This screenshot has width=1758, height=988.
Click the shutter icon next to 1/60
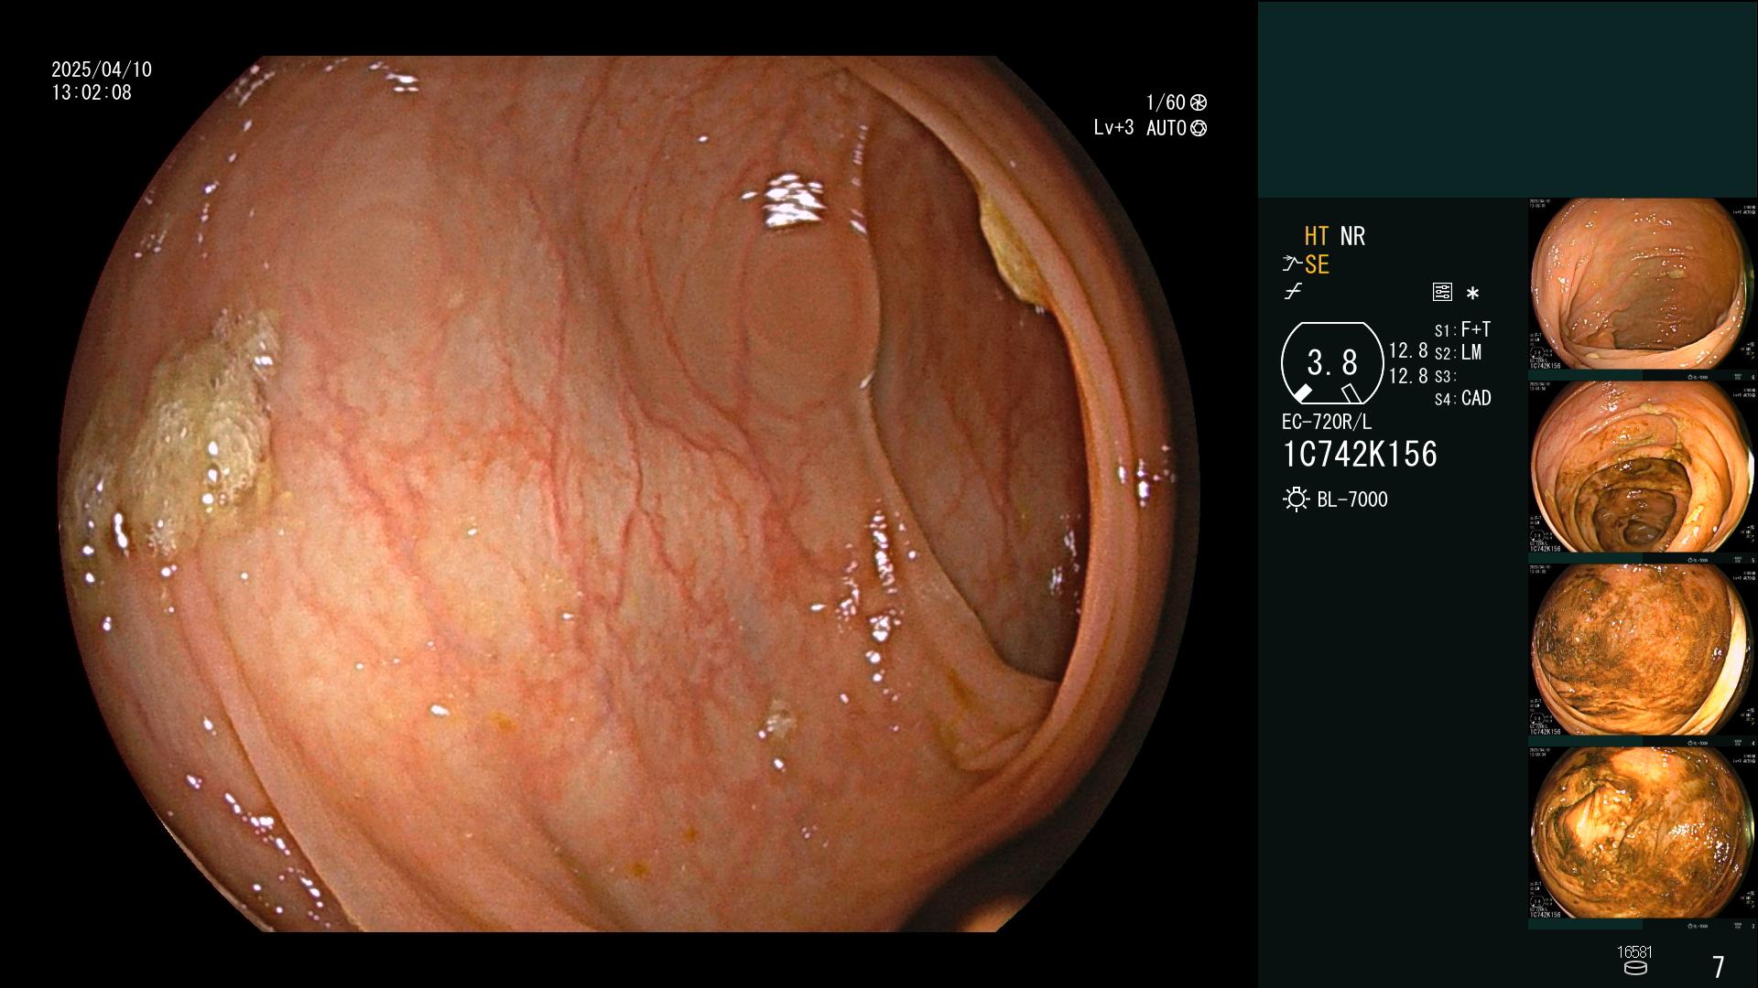1199,102
